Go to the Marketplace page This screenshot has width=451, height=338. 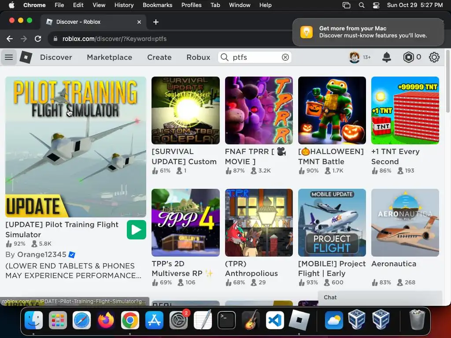click(110, 57)
